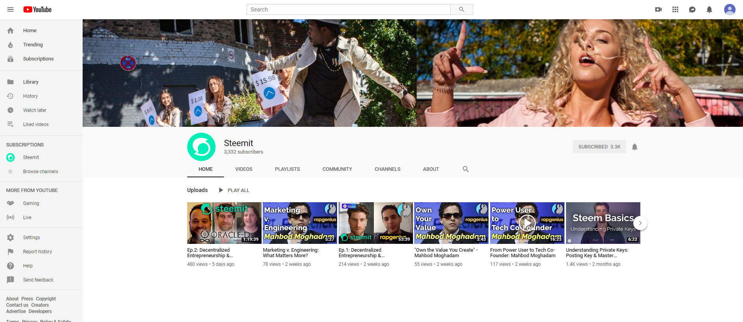
Task: Click the Help question mark icon
Action: 11,266
